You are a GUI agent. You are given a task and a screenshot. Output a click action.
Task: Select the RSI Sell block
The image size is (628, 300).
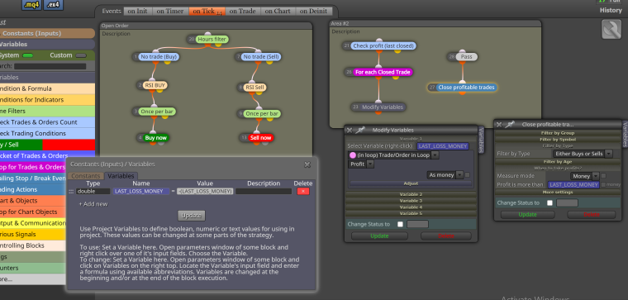[x=255, y=87]
